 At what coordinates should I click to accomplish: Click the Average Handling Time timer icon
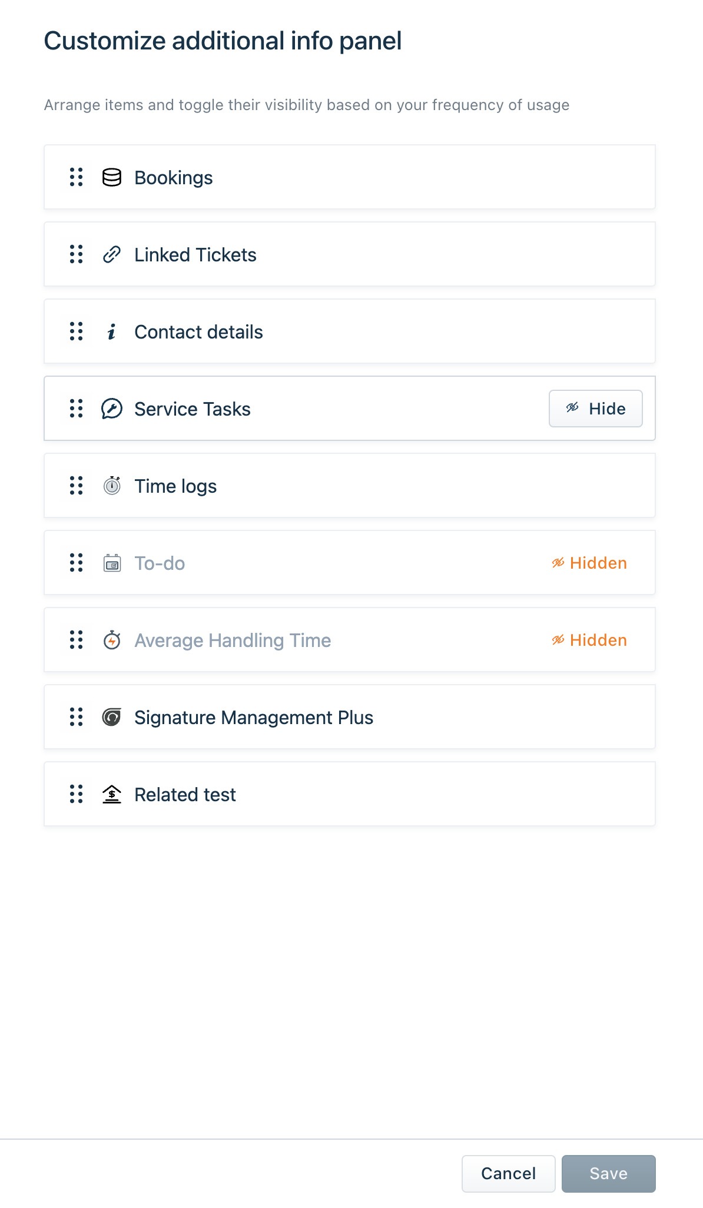112,640
